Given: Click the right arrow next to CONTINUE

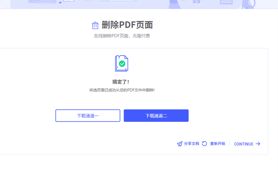Looking at the screenshot, I should tap(258, 144).
